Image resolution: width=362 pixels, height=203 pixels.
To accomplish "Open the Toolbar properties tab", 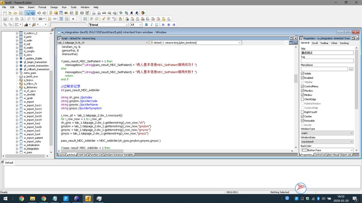I will 324,43.
